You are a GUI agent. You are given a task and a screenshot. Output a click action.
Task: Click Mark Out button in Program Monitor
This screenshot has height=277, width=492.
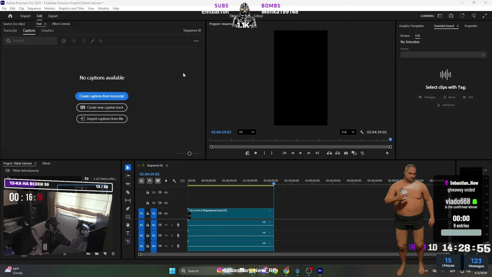tap(272, 153)
